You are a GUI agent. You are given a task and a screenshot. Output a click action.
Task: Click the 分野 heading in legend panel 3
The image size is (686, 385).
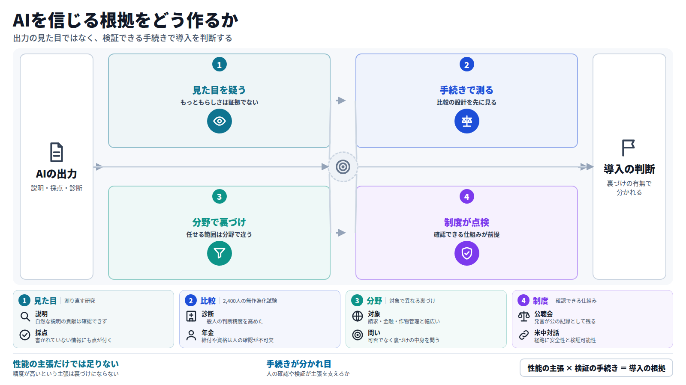(x=374, y=301)
